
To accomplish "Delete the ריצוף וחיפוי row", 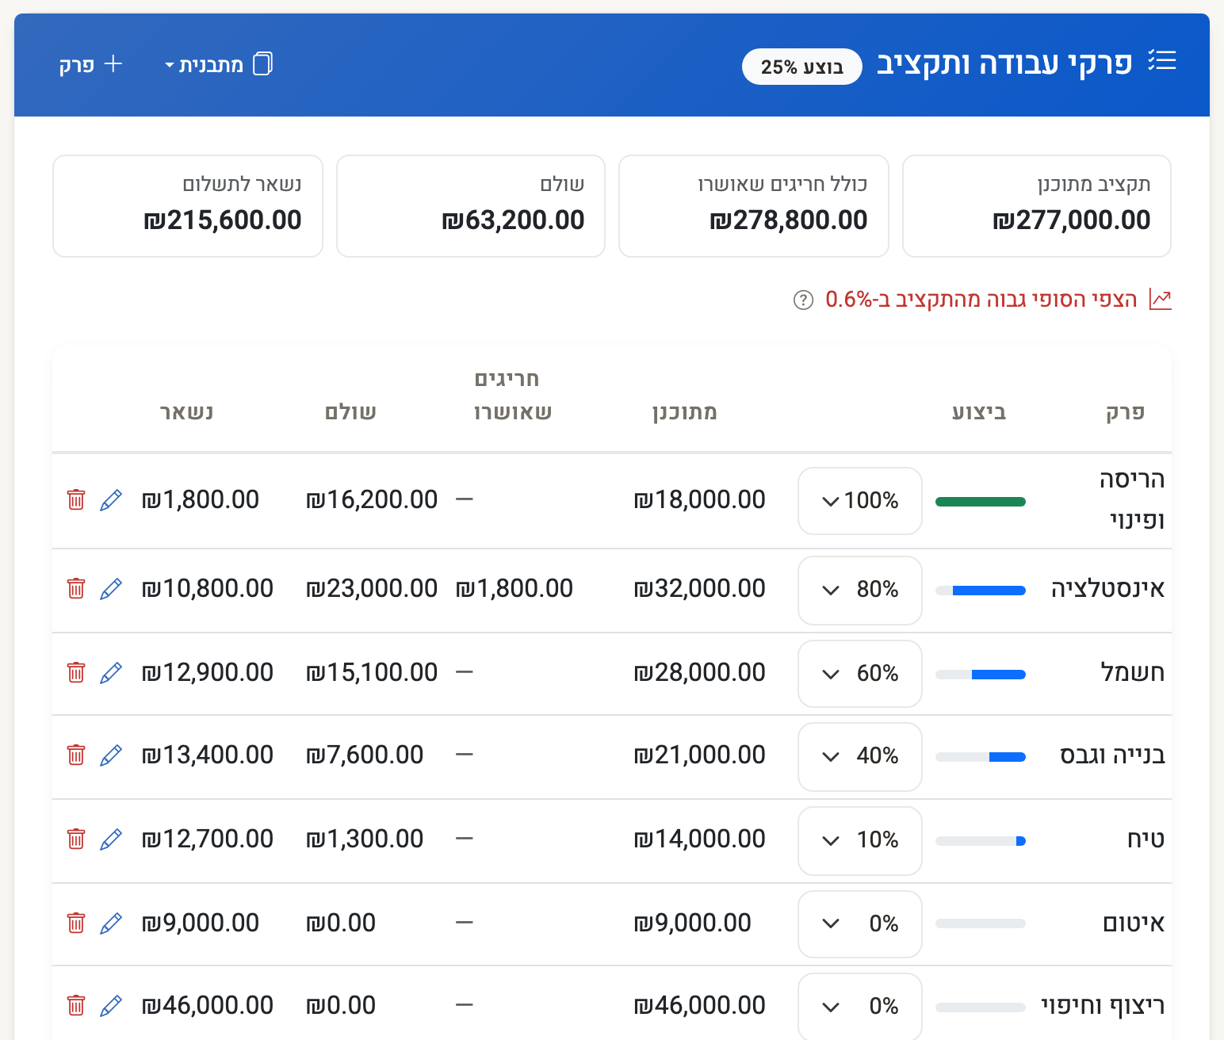I will (x=76, y=1005).
